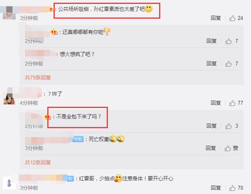Image resolution: width=251 pixels, height=194 pixels.
Task: Click the 铁粉 badge next to the username
Action: click(x=78, y=139)
